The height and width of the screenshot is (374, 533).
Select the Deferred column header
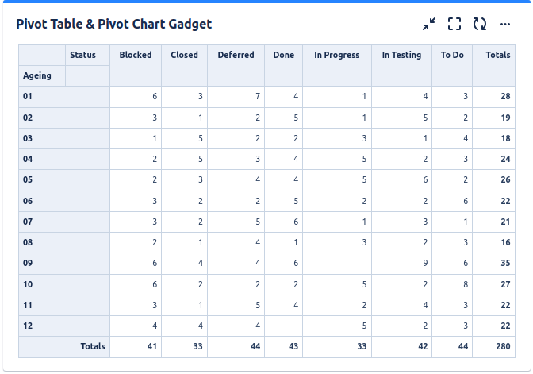[x=236, y=55]
